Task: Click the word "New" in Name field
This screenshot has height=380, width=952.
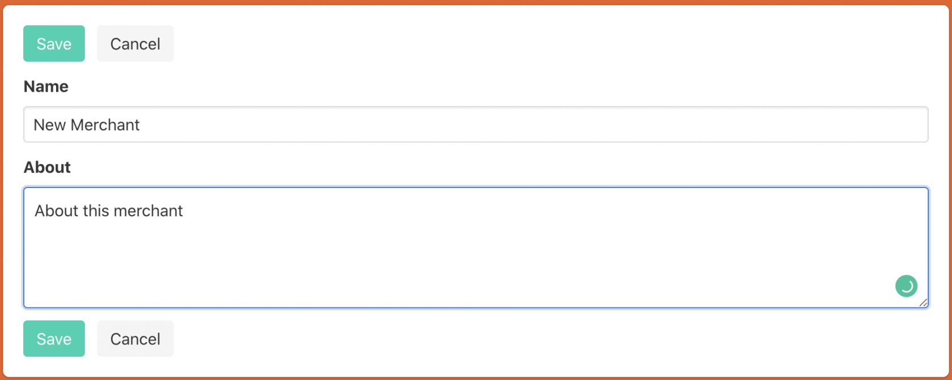Action: (50, 125)
